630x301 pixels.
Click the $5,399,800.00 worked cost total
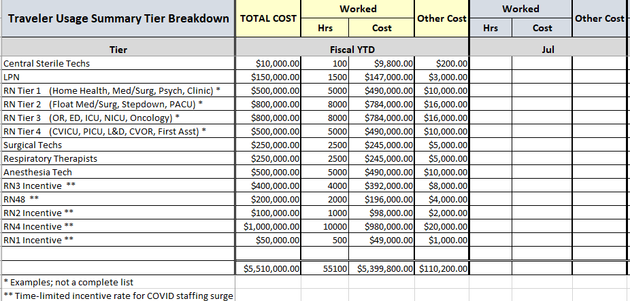(x=384, y=268)
